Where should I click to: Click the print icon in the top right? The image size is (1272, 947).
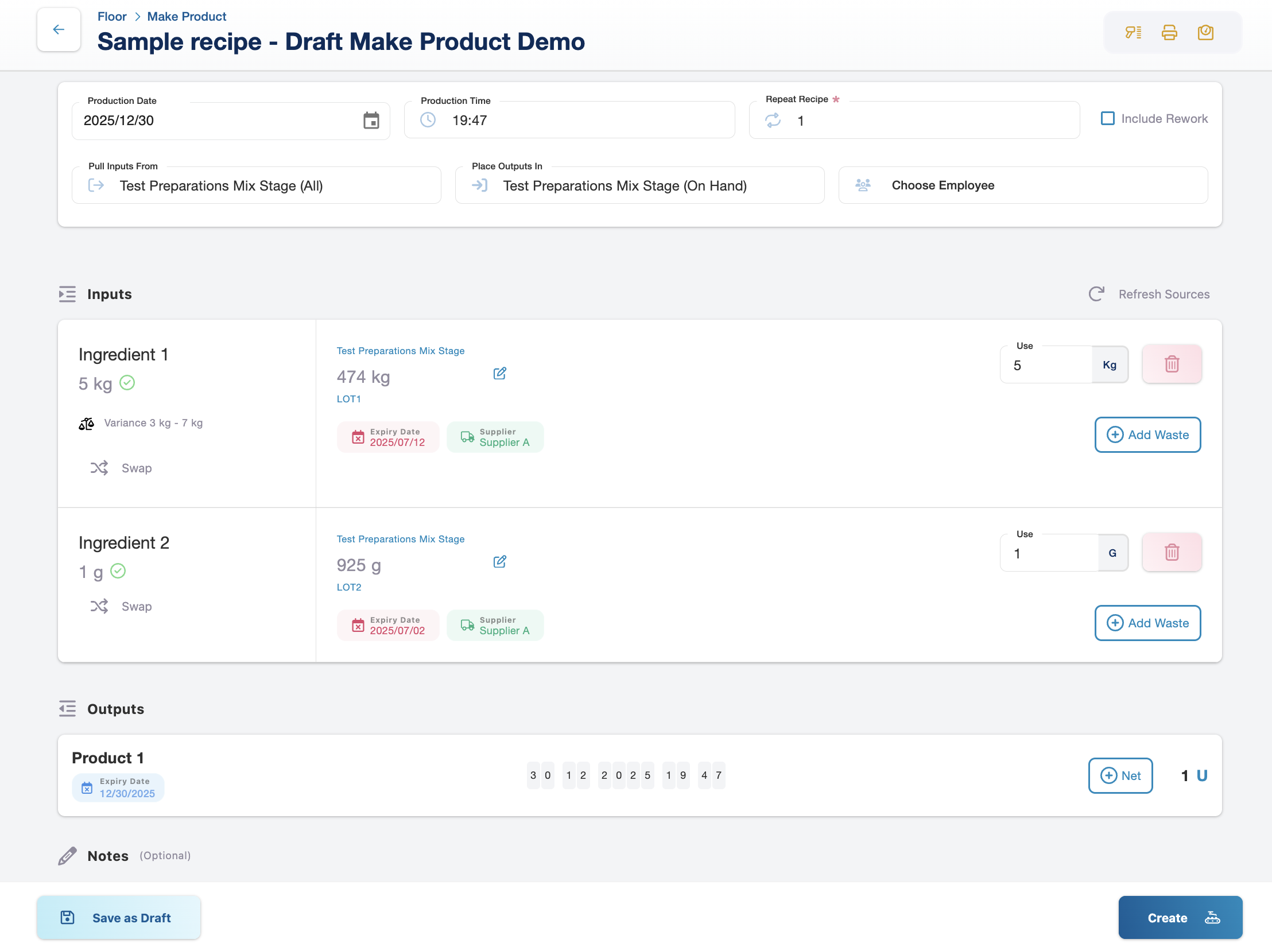pyautogui.click(x=1169, y=33)
